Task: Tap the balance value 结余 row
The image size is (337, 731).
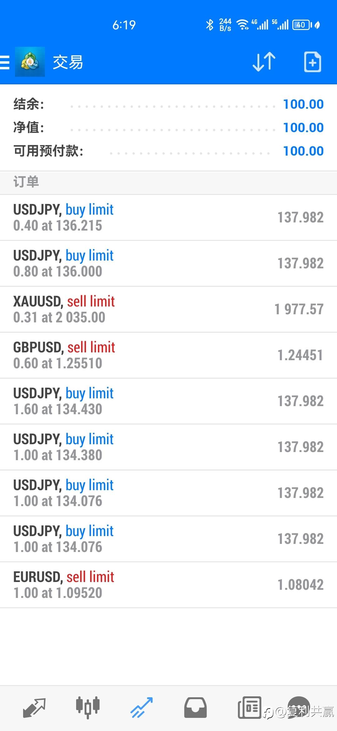Action: coord(168,104)
